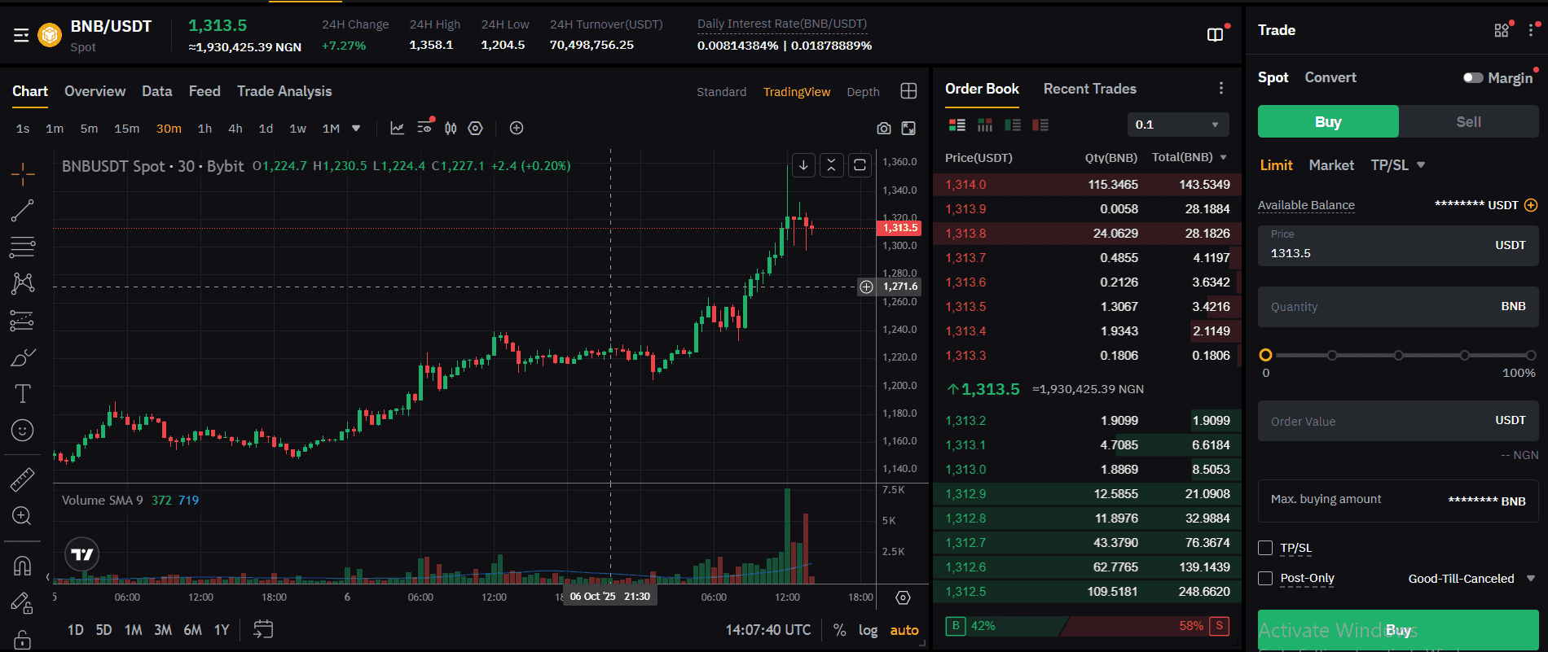Click the Available Balance link
Image resolution: width=1548 pixels, height=652 pixels.
tap(1306, 205)
